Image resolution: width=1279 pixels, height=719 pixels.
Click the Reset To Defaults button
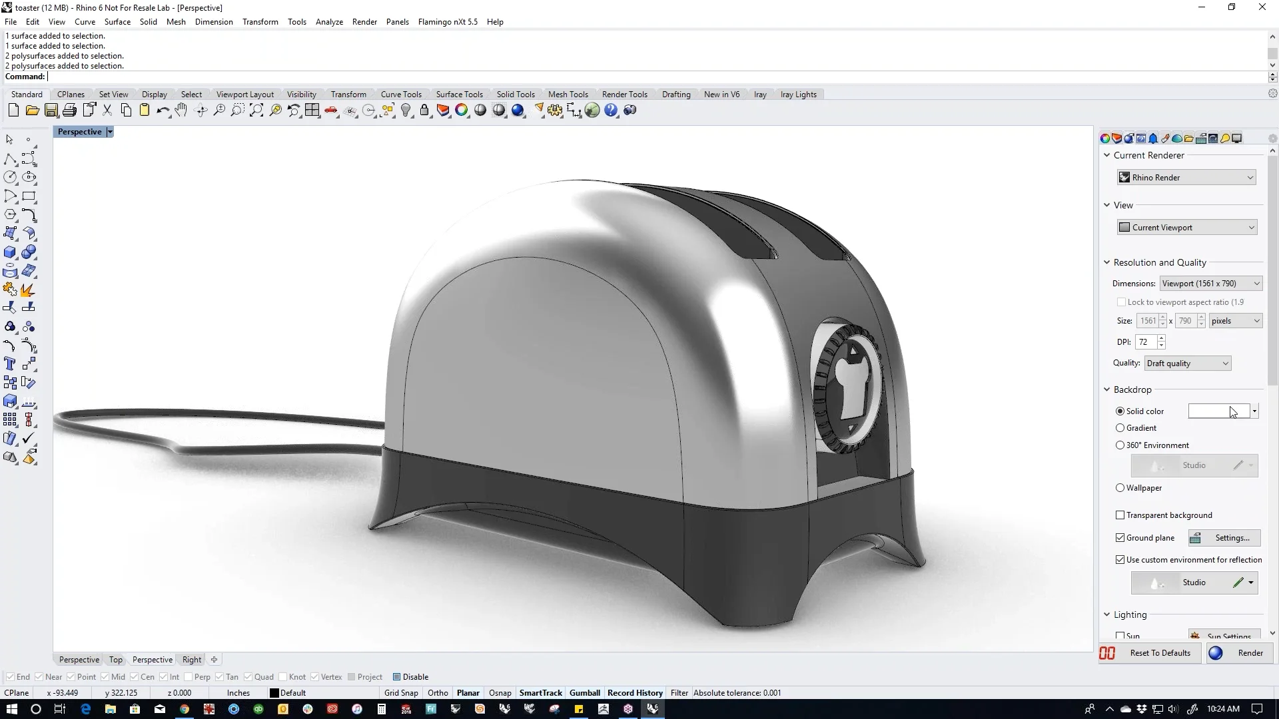pyautogui.click(x=1159, y=653)
